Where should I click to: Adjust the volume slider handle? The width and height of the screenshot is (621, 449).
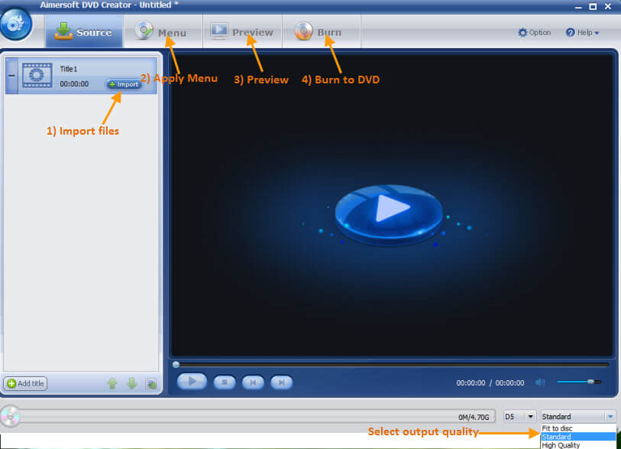[590, 382]
